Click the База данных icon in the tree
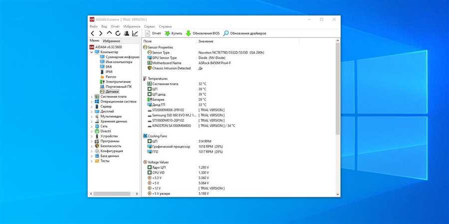Viewport: 449px width, 224px height. point(97,156)
